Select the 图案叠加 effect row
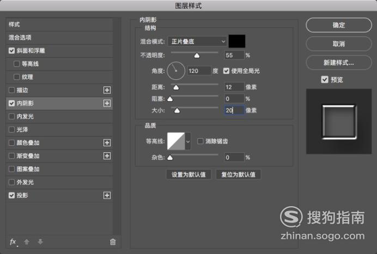 (x=59, y=169)
